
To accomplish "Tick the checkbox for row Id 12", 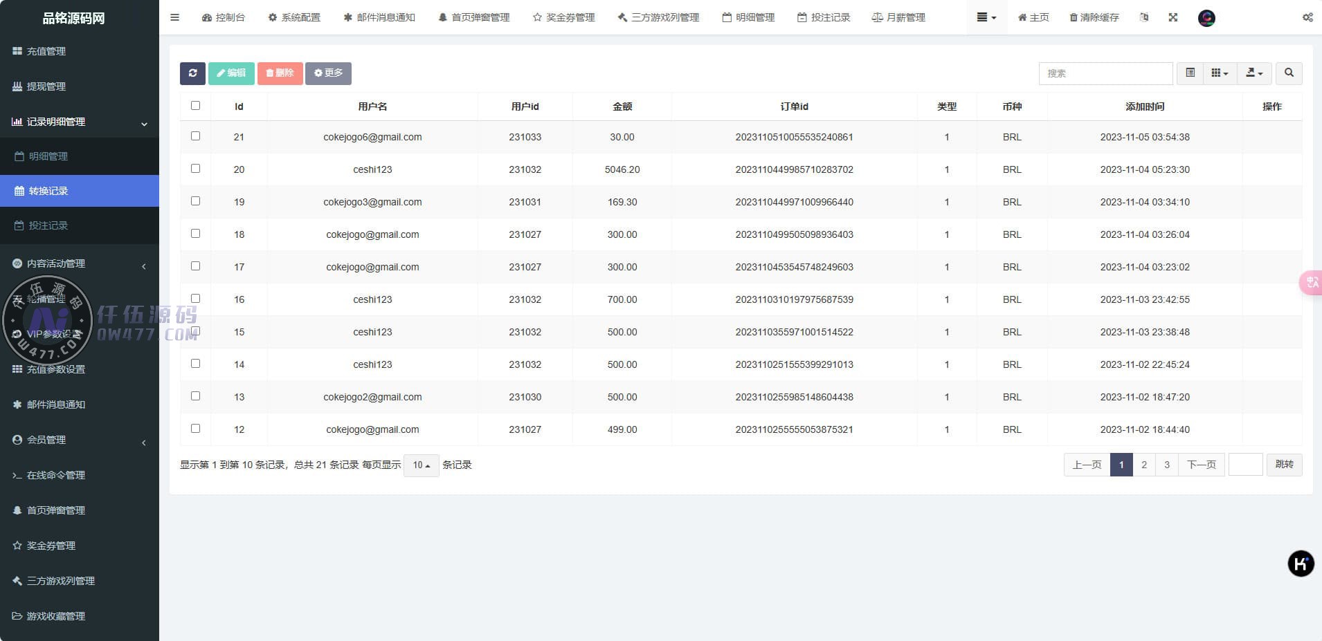I will point(195,429).
